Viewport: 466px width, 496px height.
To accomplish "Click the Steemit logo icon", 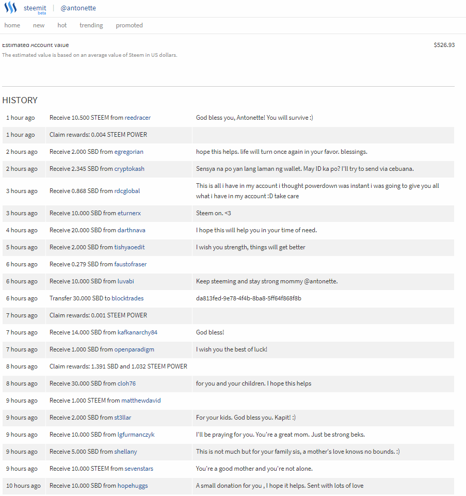I will [10, 8].
